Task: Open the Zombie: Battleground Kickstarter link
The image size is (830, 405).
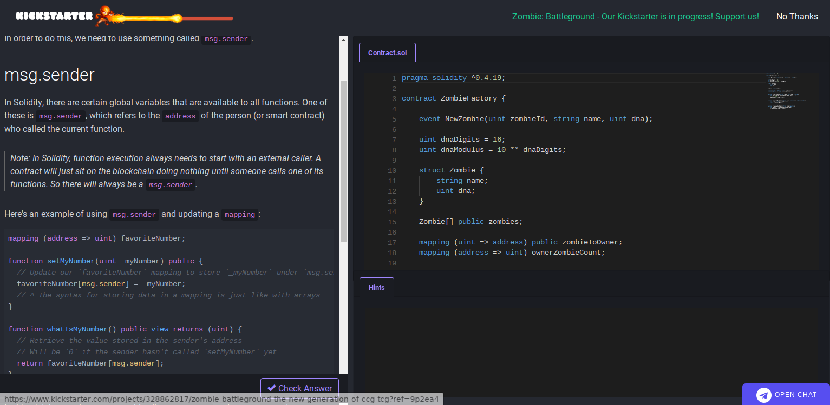Action: coord(635,17)
